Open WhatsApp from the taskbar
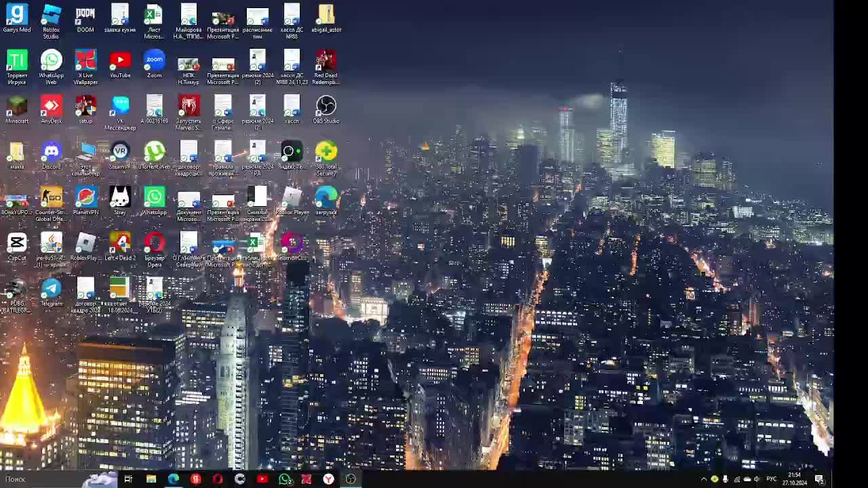This screenshot has height=488, width=868. 285,479
